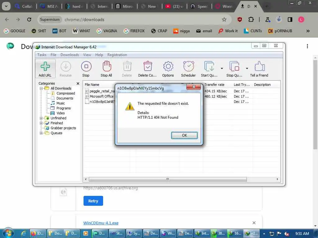The width and height of the screenshot is (318, 238).
Task: Open the GOOGLE bookmark
Action: click(15, 31)
